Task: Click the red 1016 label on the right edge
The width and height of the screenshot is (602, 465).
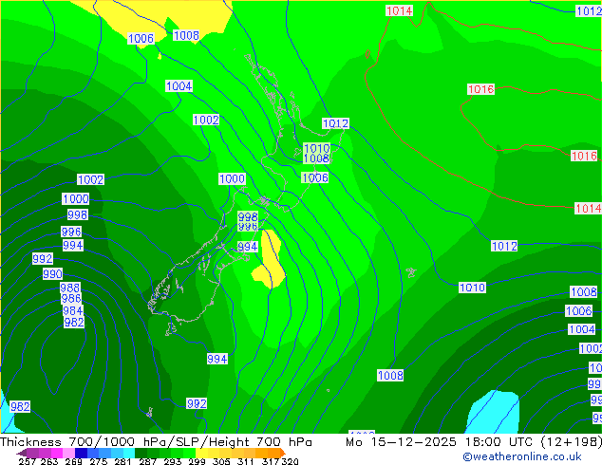Action: pos(584,156)
